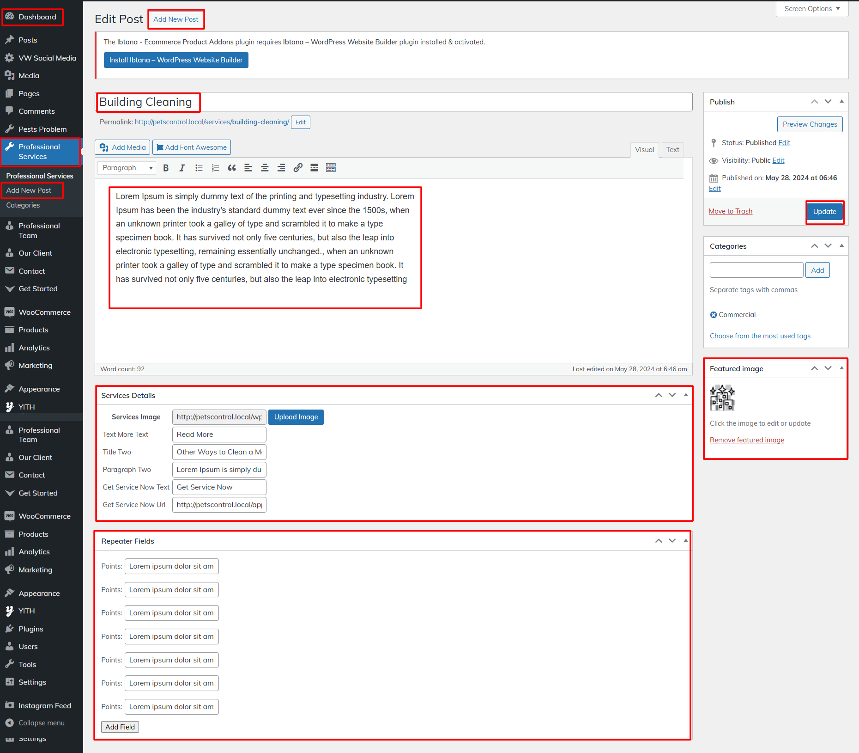
Task: Click the Building Cleaning title field
Action: [x=393, y=102]
